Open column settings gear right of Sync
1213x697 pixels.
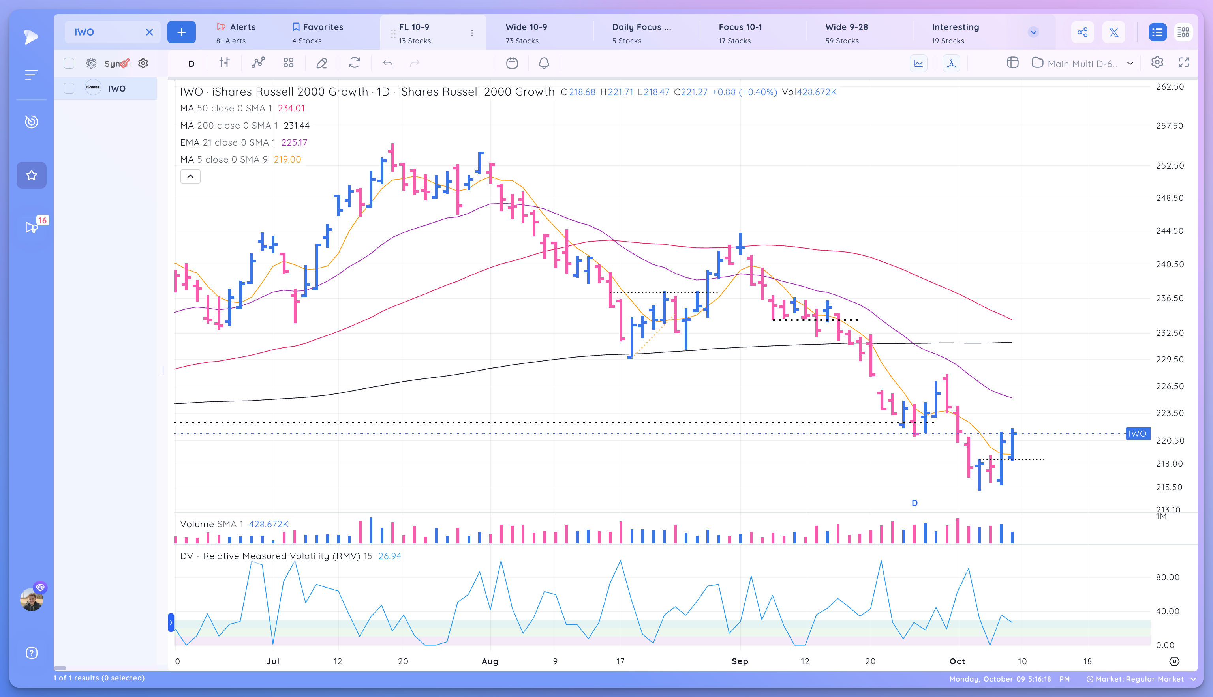coord(143,63)
